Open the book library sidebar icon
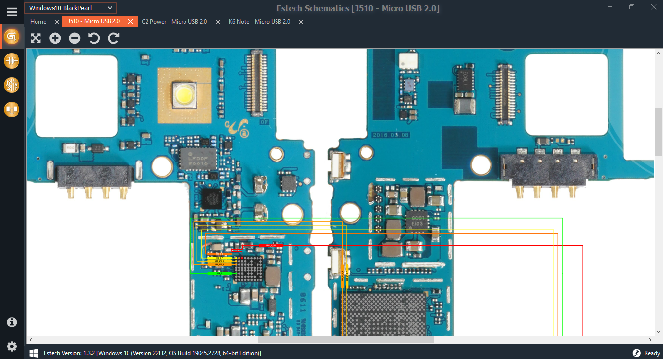The height and width of the screenshot is (359, 663). pyautogui.click(x=12, y=109)
